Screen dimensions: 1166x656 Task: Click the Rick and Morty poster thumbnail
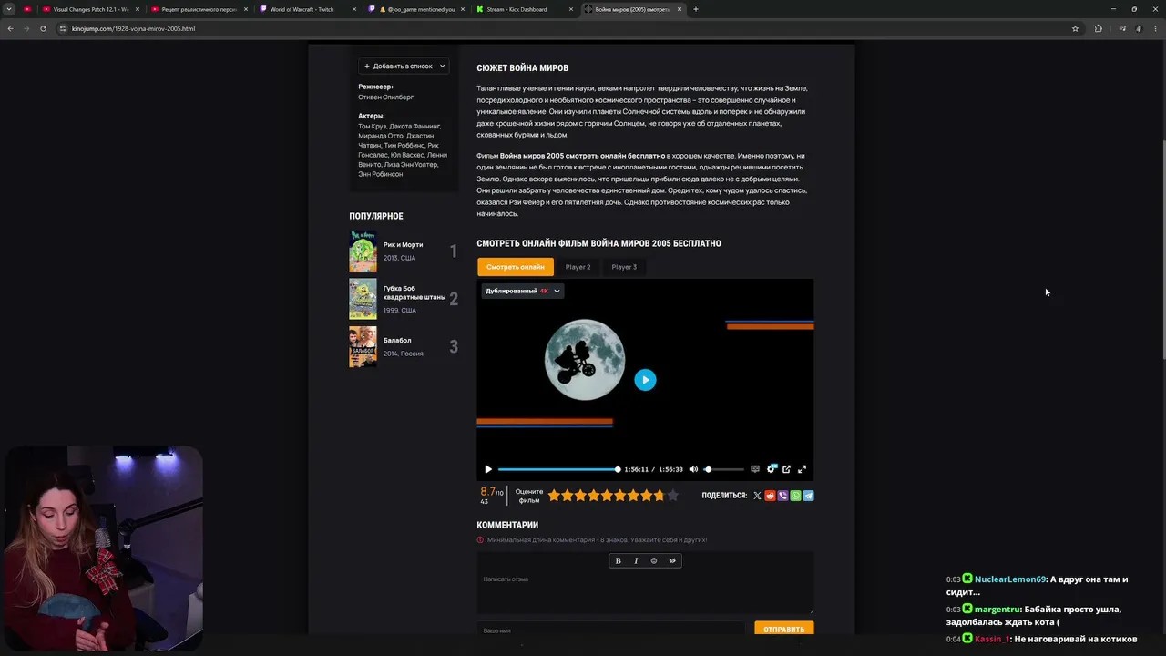click(x=363, y=251)
